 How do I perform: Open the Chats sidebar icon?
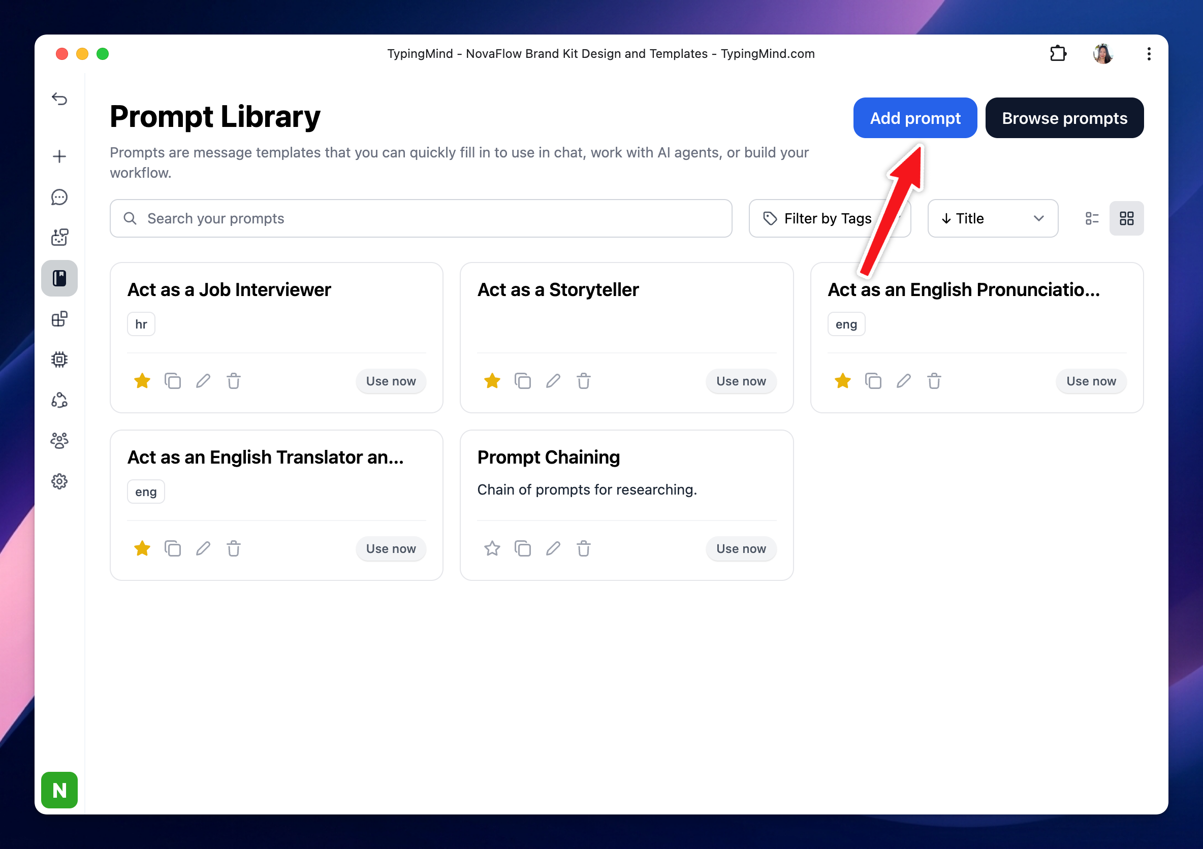(x=60, y=197)
